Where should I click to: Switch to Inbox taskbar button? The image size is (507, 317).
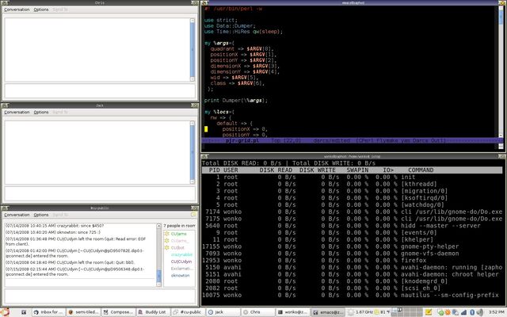[49, 312]
